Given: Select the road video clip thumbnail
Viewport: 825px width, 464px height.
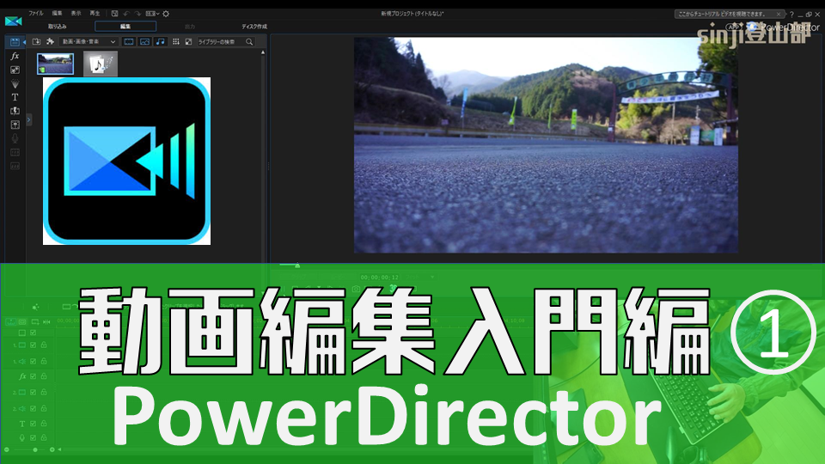Looking at the screenshot, I should (x=55, y=64).
